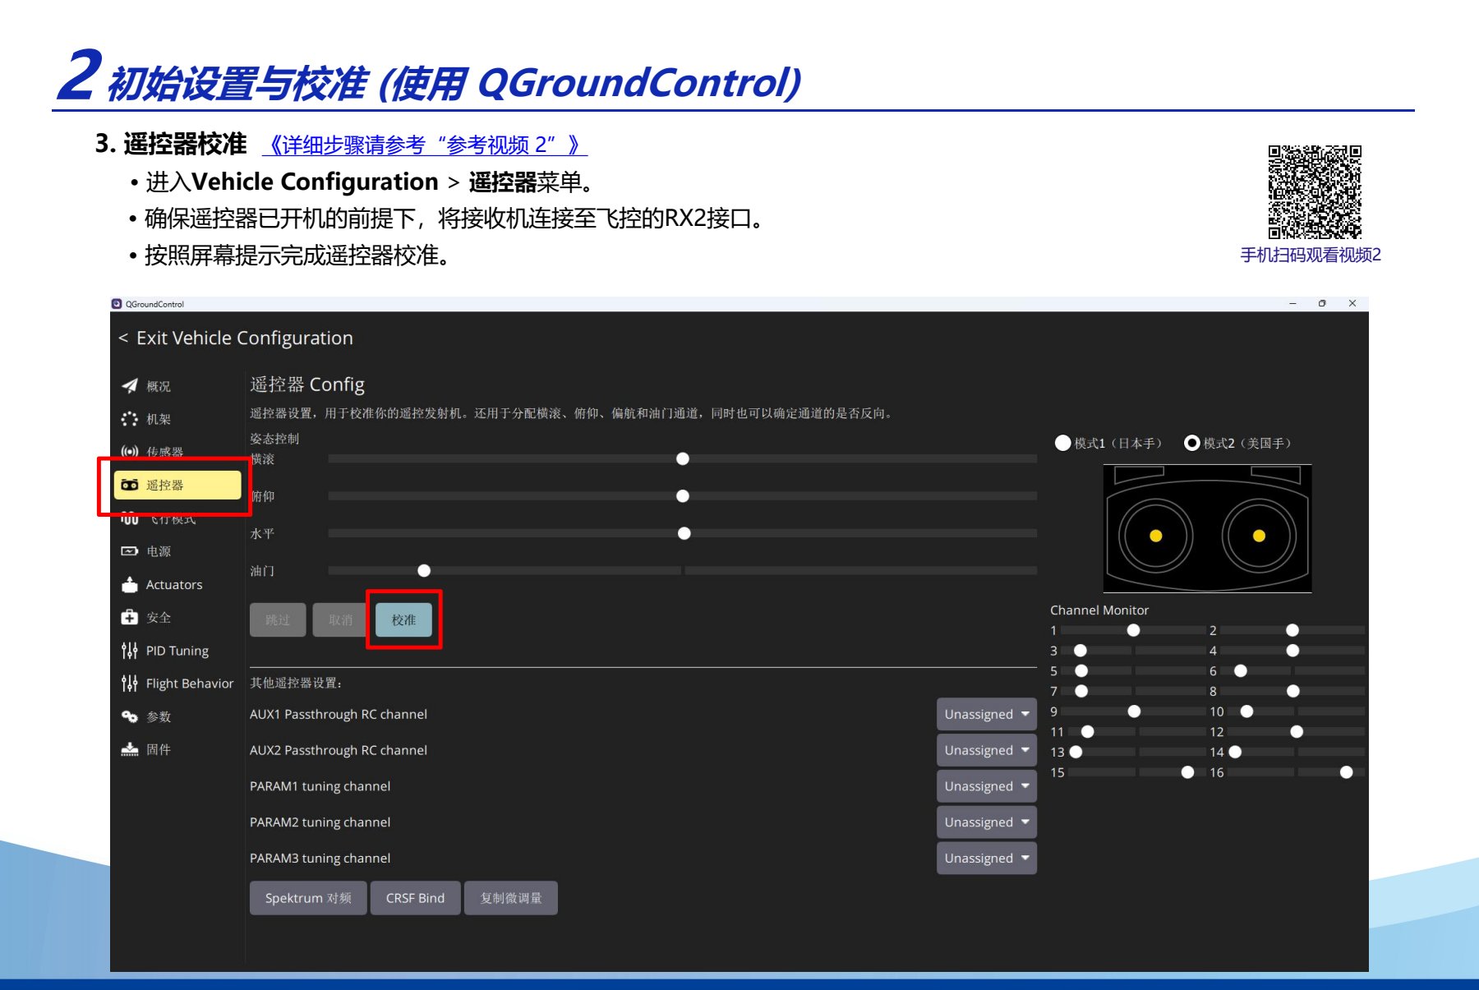Open the AUX2 Passthrough RC channel dropdown
The image size is (1479, 990).
pyautogui.click(x=987, y=750)
